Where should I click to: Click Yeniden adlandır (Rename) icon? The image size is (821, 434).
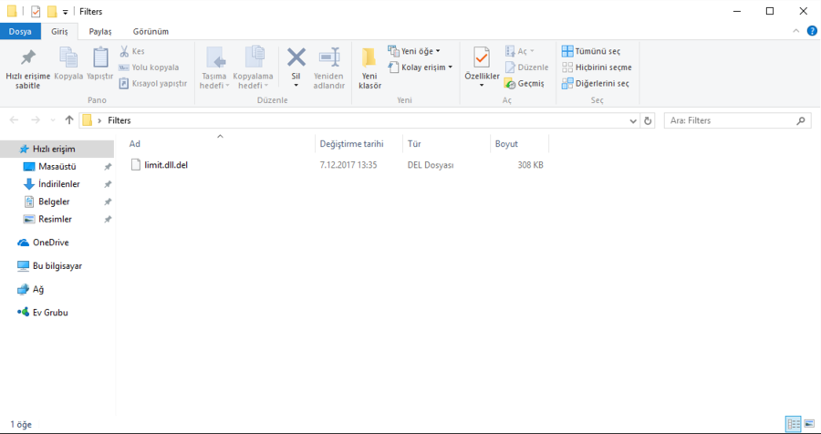coord(329,57)
